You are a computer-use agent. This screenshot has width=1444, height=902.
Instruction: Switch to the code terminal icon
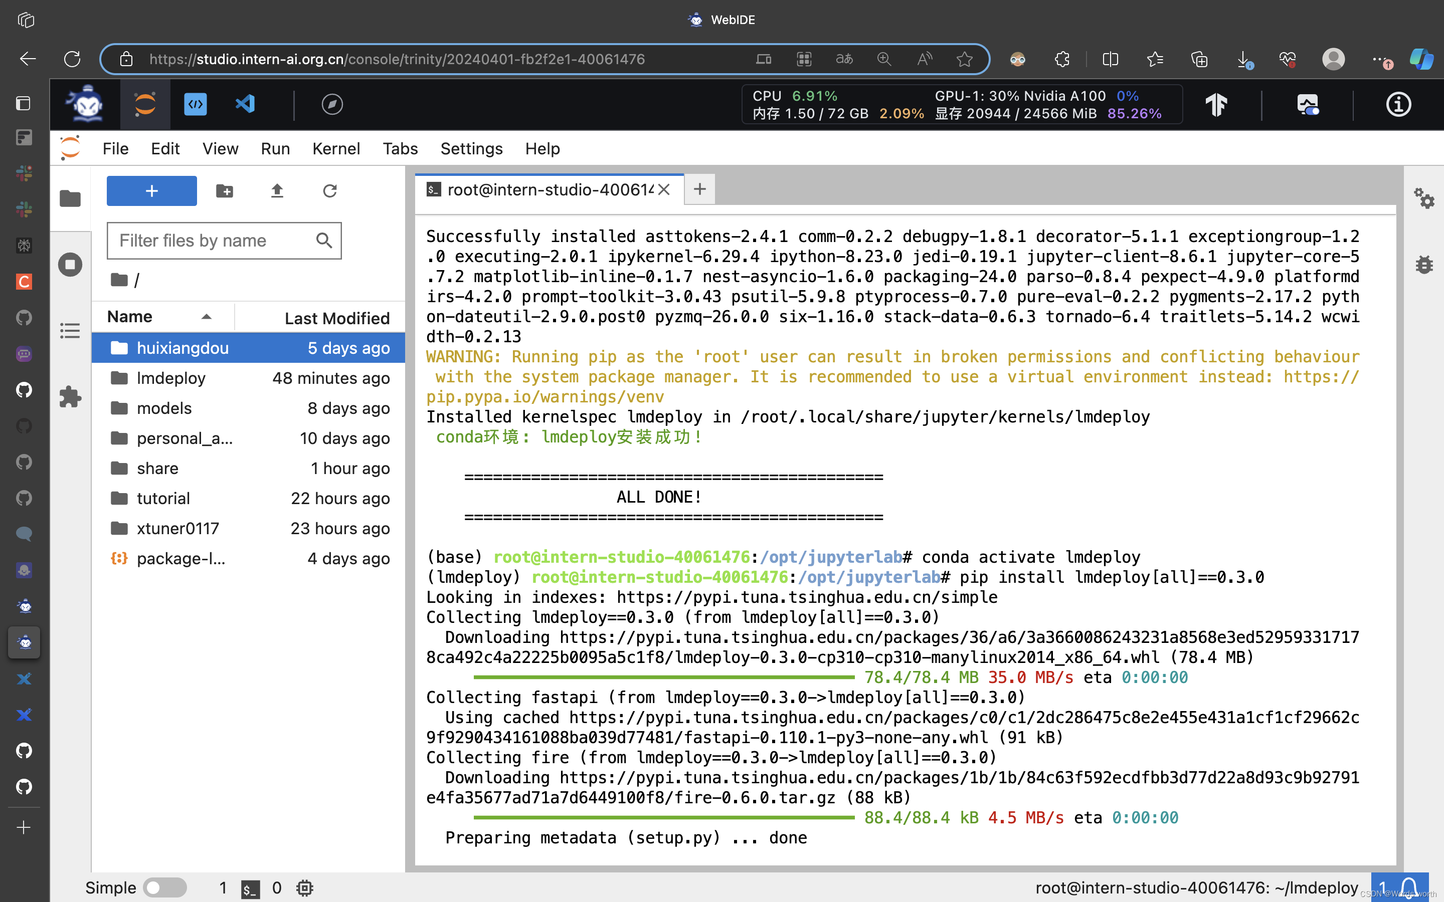tap(195, 104)
